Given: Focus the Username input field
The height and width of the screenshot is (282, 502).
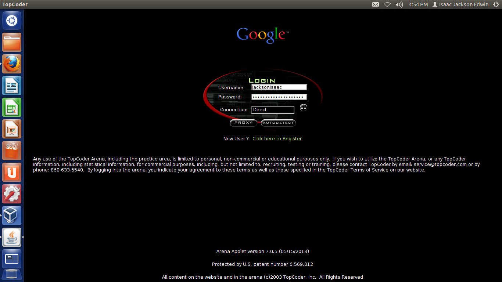Looking at the screenshot, I should pyautogui.click(x=279, y=87).
